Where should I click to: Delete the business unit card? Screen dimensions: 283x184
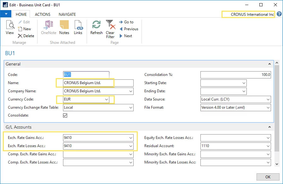[26, 36]
